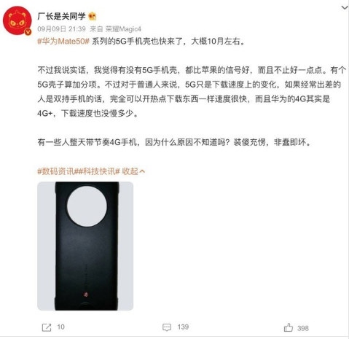Image resolution: width=349 pixels, height=339 pixels.
Task: Click the 荣耀Magic4 source device link
Action: pos(123,29)
